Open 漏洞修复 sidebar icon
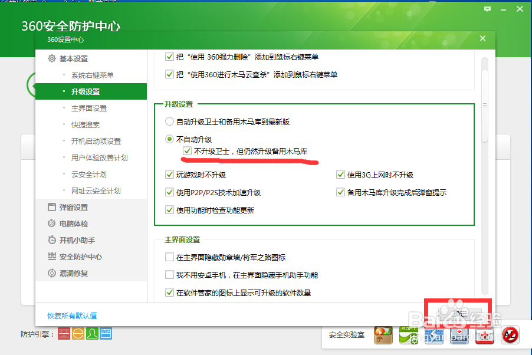 [x=51, y=273]
